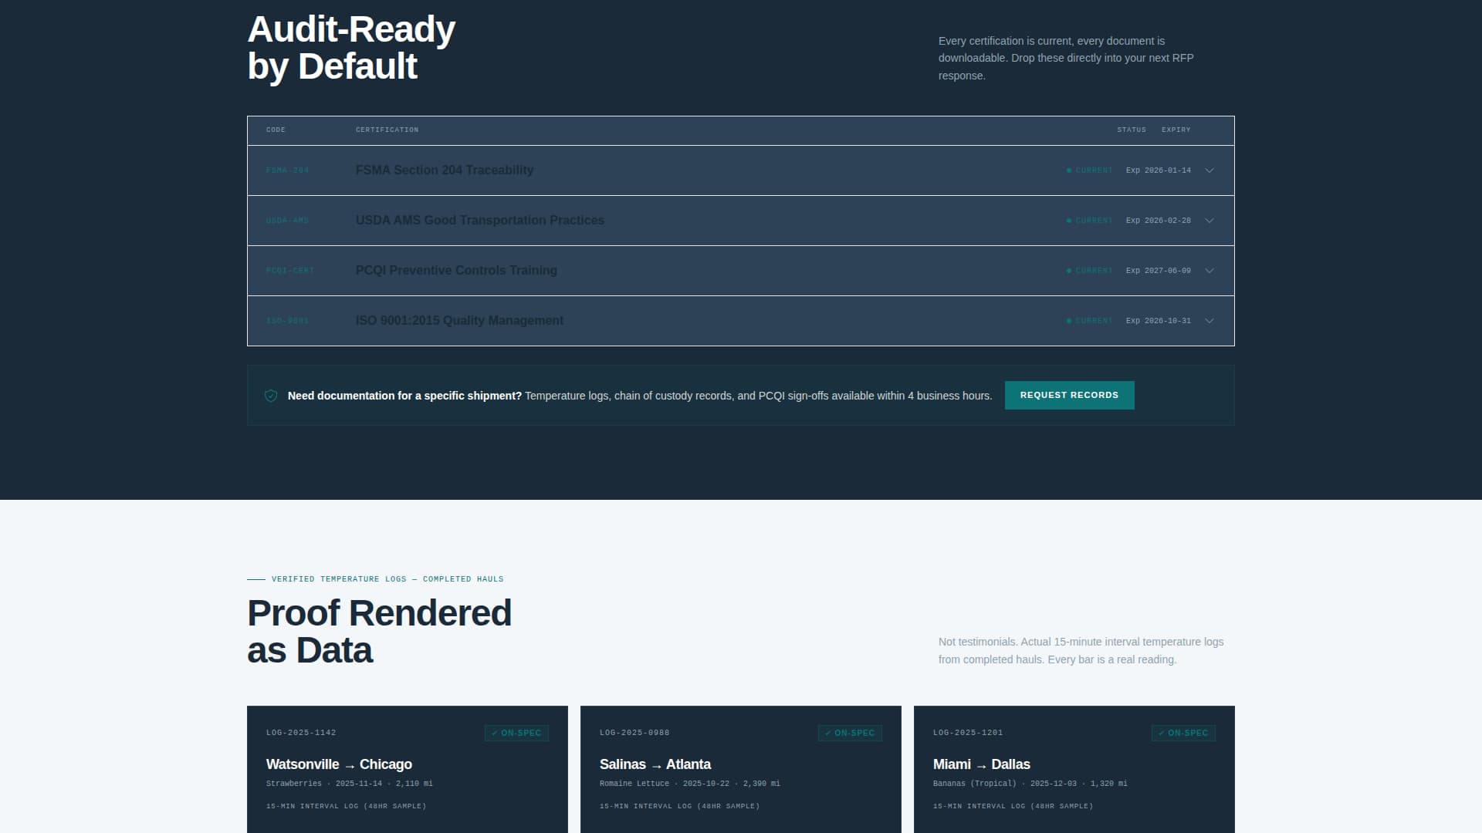The height and width of the screenshot is (833, 1482).
Task: Expand the FSMA Section 204 Traceability row chevron
Action: click(x=1209, y=170)
